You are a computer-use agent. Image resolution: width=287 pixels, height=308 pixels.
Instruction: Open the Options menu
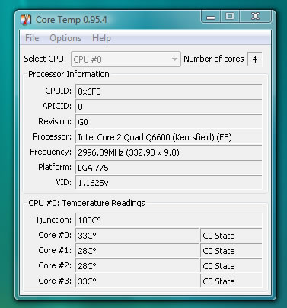pos(65,38)
